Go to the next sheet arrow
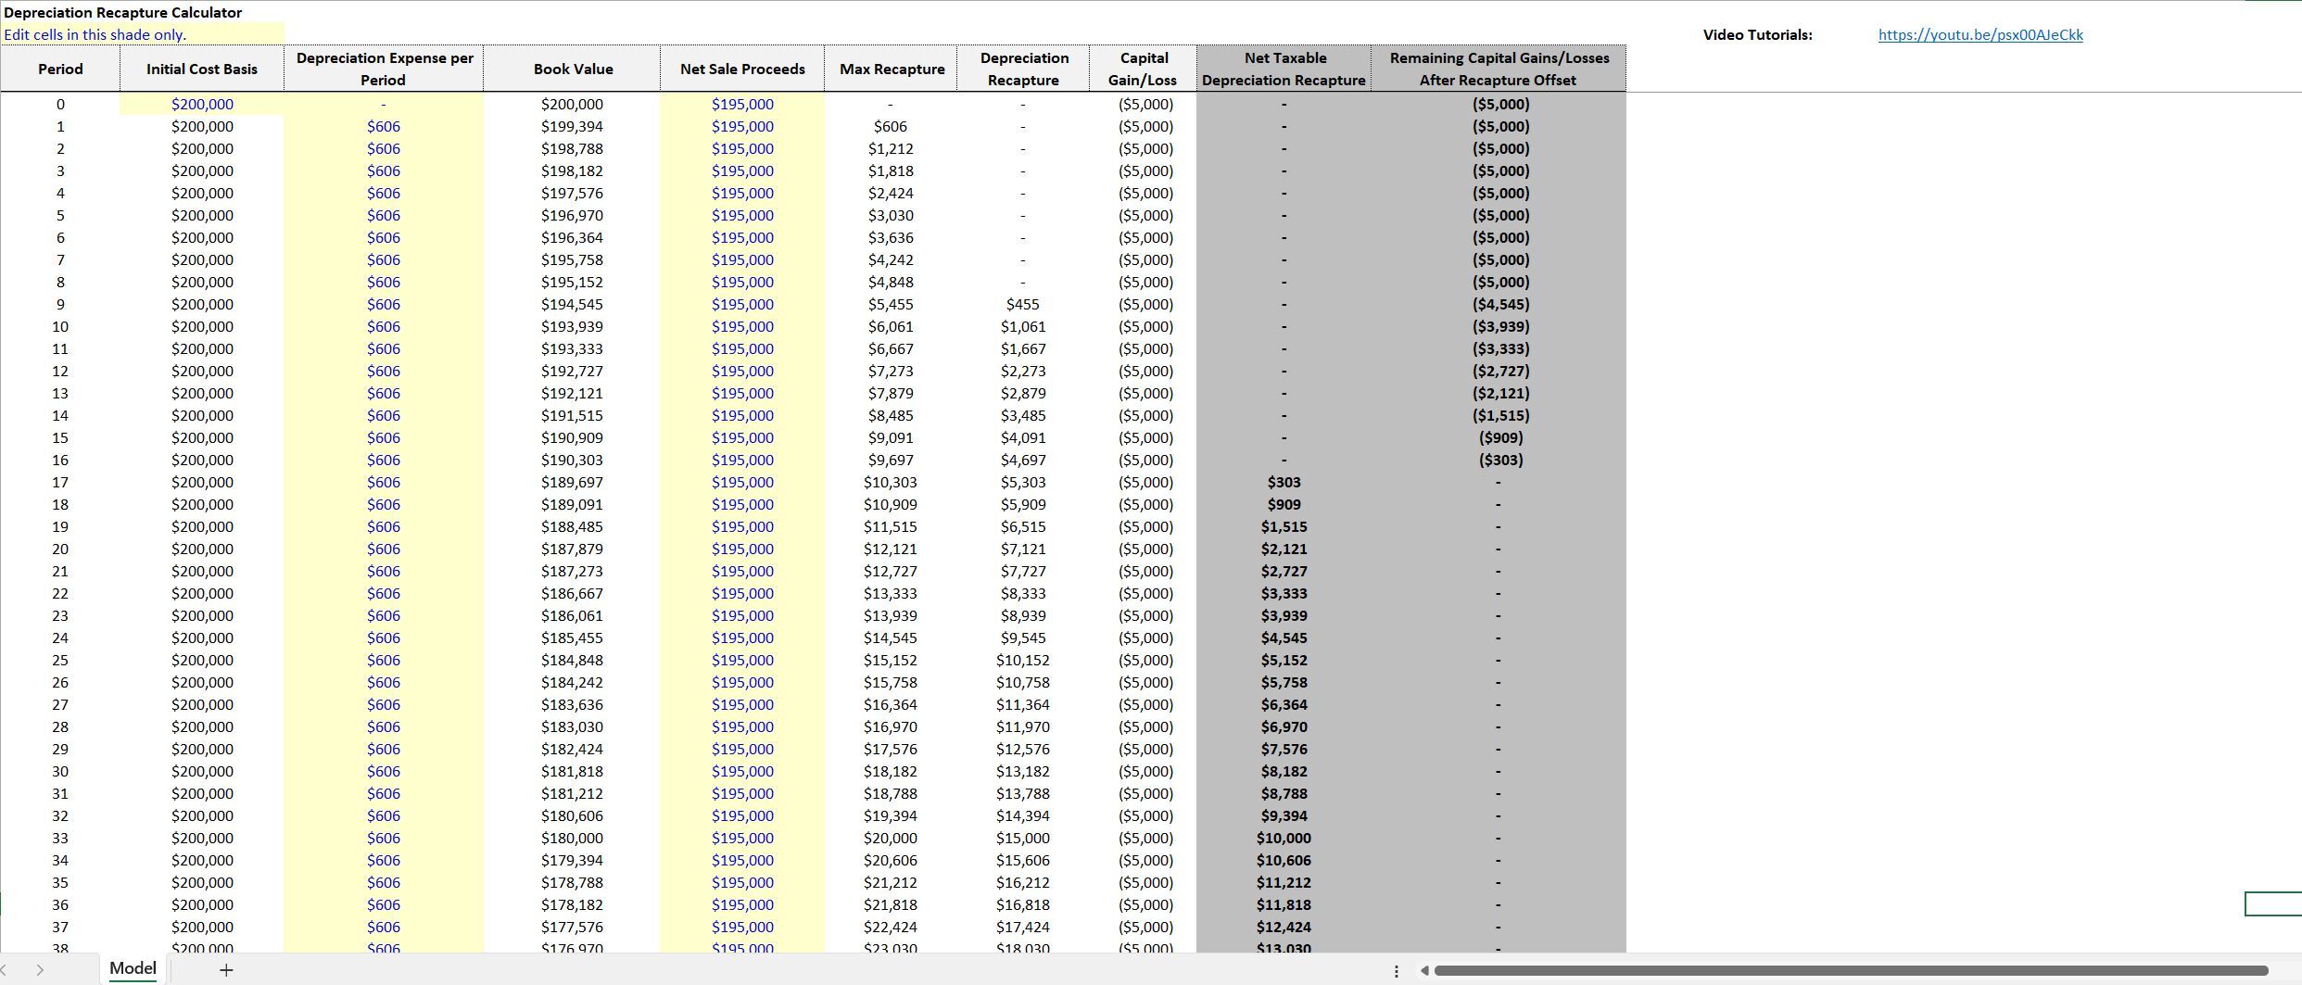This screenshot has height=985, width=2302. point(40,970)
